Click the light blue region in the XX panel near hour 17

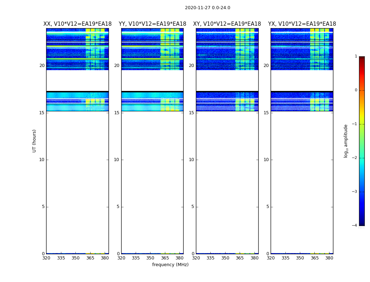click(x=66, y=95)
